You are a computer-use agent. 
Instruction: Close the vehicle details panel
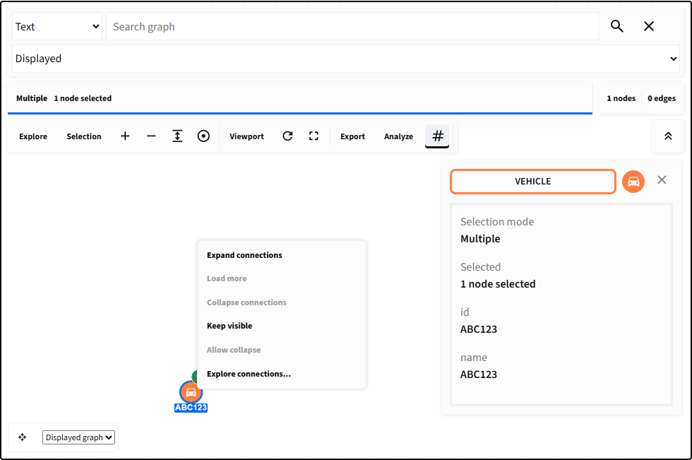(662, 179)
